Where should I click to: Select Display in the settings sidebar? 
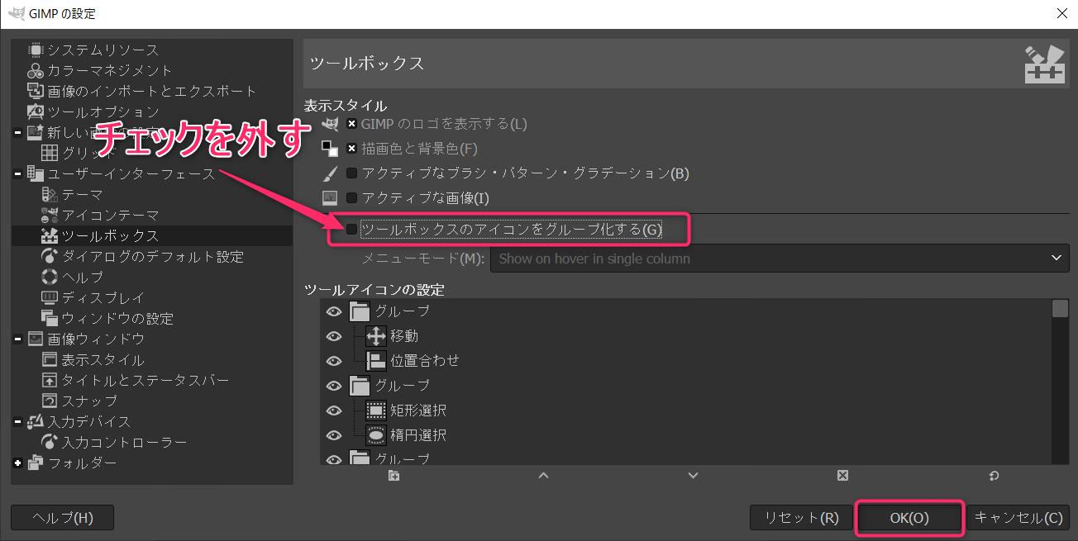103,298
